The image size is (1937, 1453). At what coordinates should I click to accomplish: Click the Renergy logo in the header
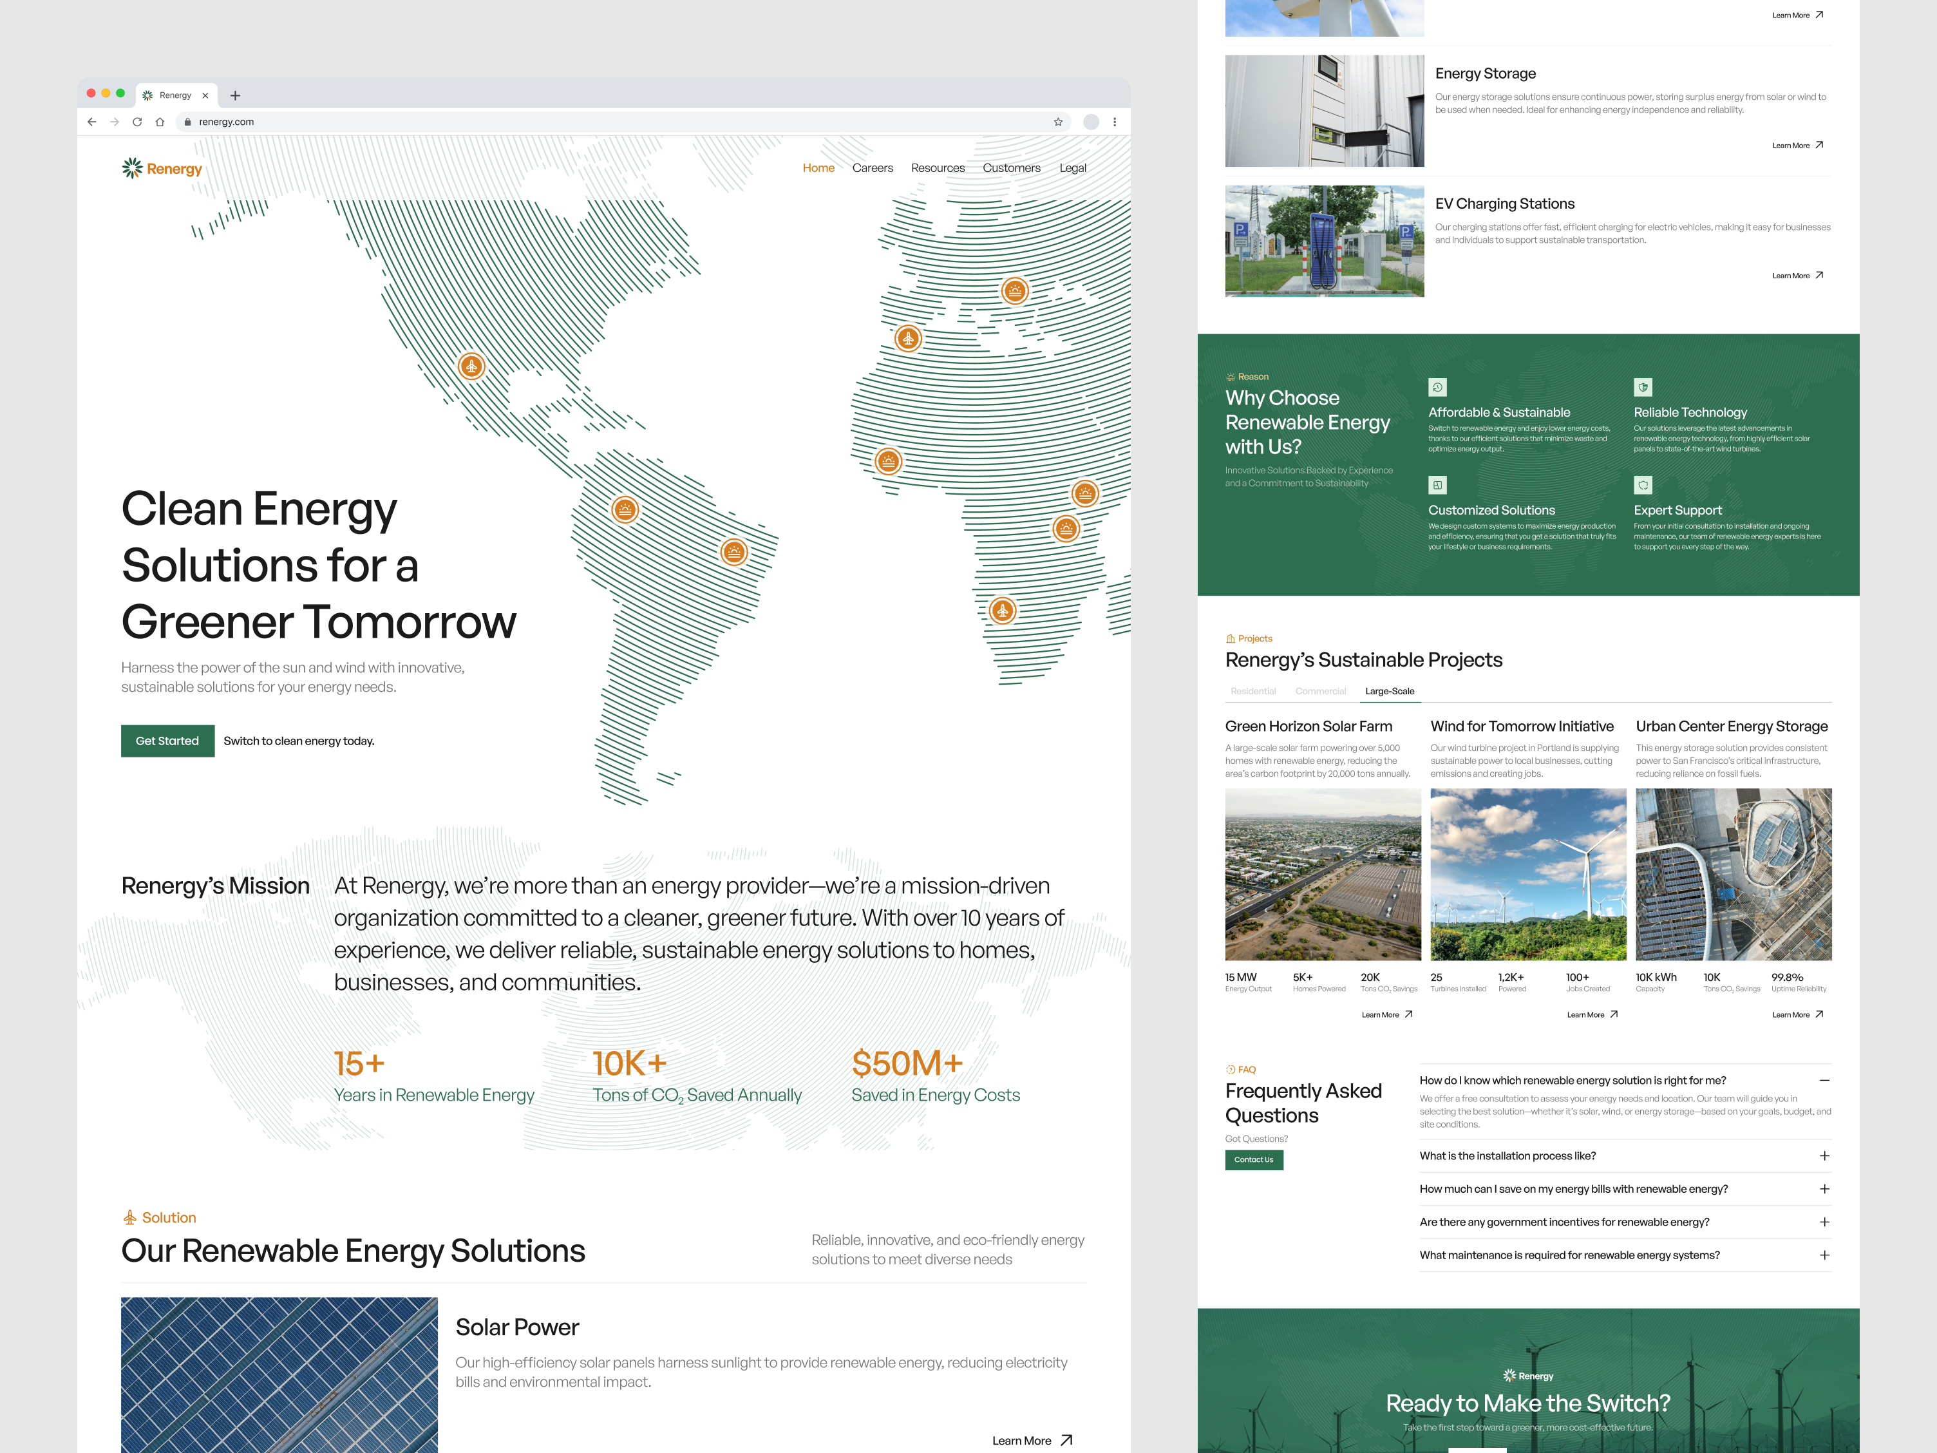click(x=162, y=168)
